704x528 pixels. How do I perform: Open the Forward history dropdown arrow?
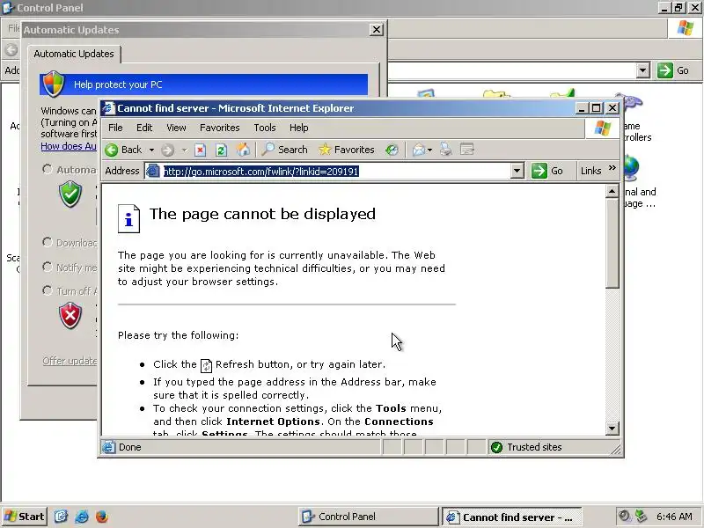(184, 150)
